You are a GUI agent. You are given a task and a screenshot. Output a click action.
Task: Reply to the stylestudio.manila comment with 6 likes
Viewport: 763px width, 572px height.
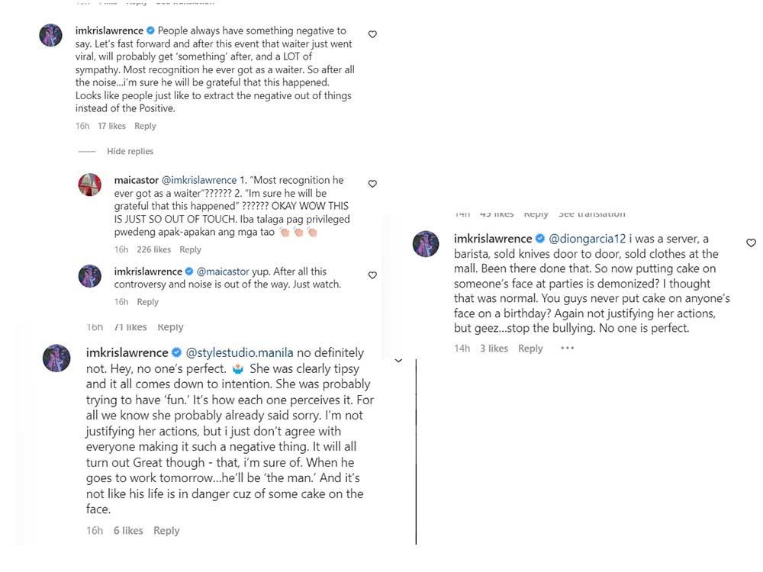pos(166,531)
